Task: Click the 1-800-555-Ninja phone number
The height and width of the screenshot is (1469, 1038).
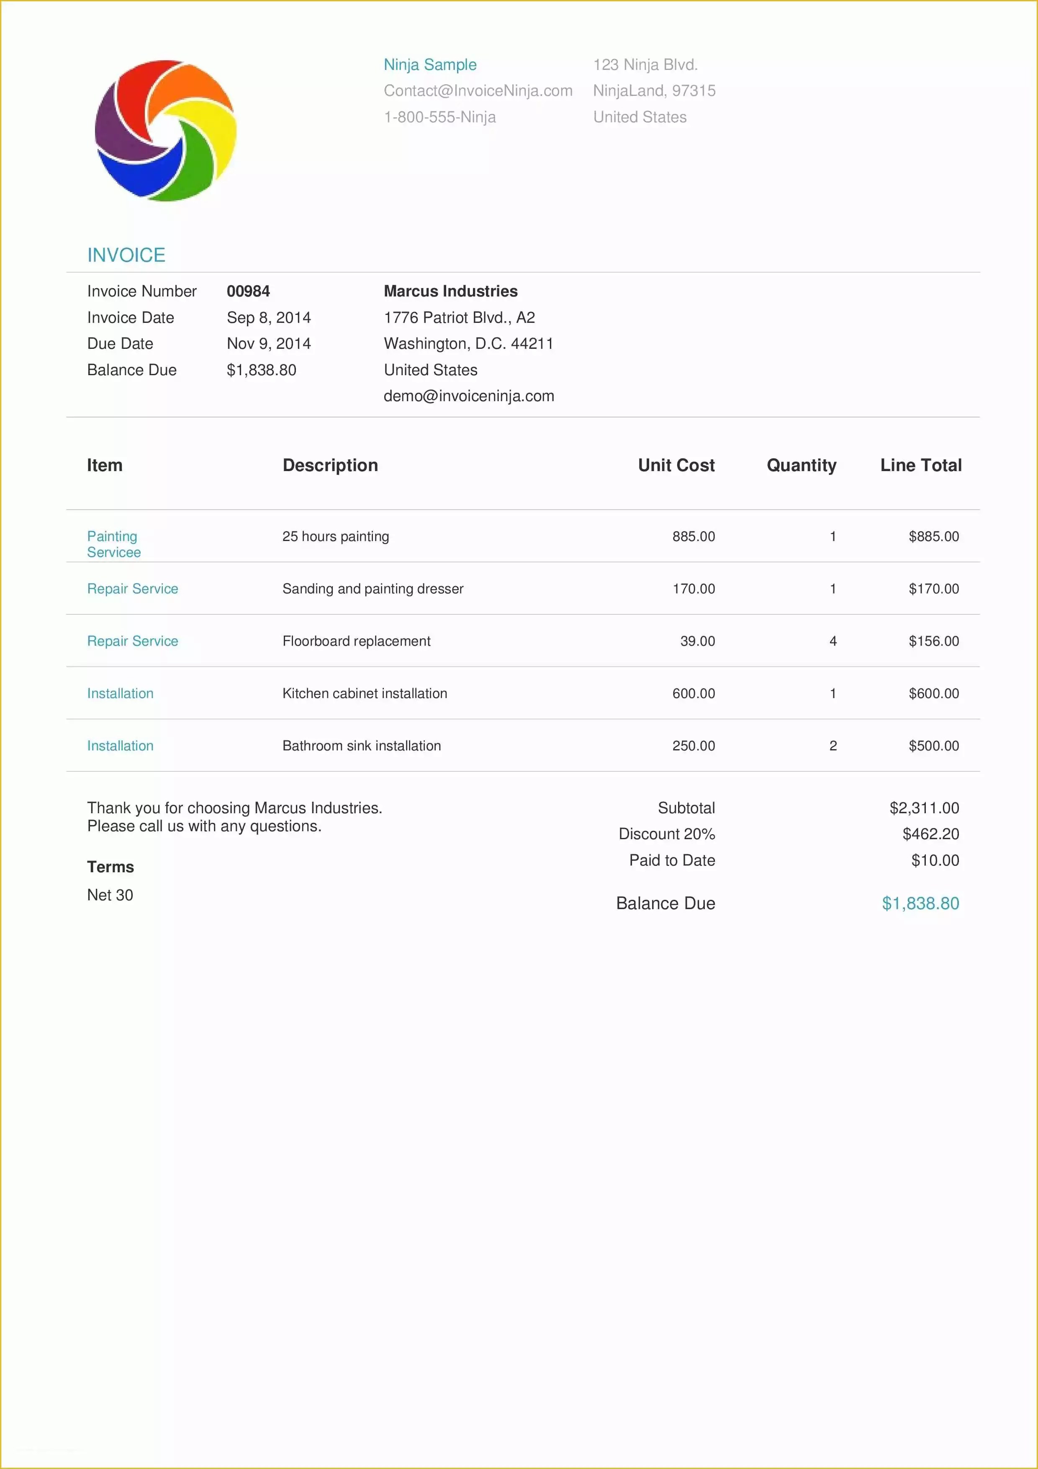Action: pyautogui.click(x=439, y=117)
